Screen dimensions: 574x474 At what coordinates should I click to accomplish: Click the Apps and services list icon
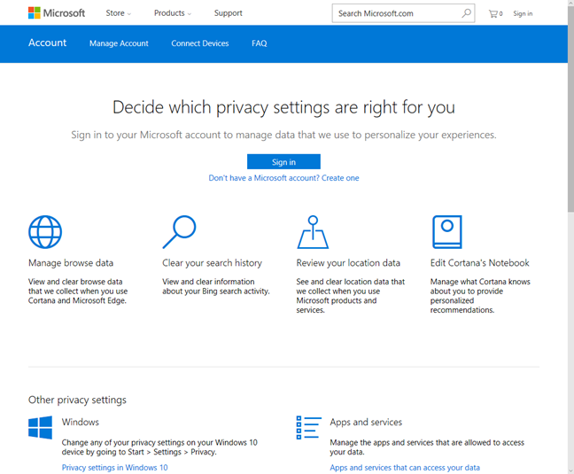coord(309,428)
